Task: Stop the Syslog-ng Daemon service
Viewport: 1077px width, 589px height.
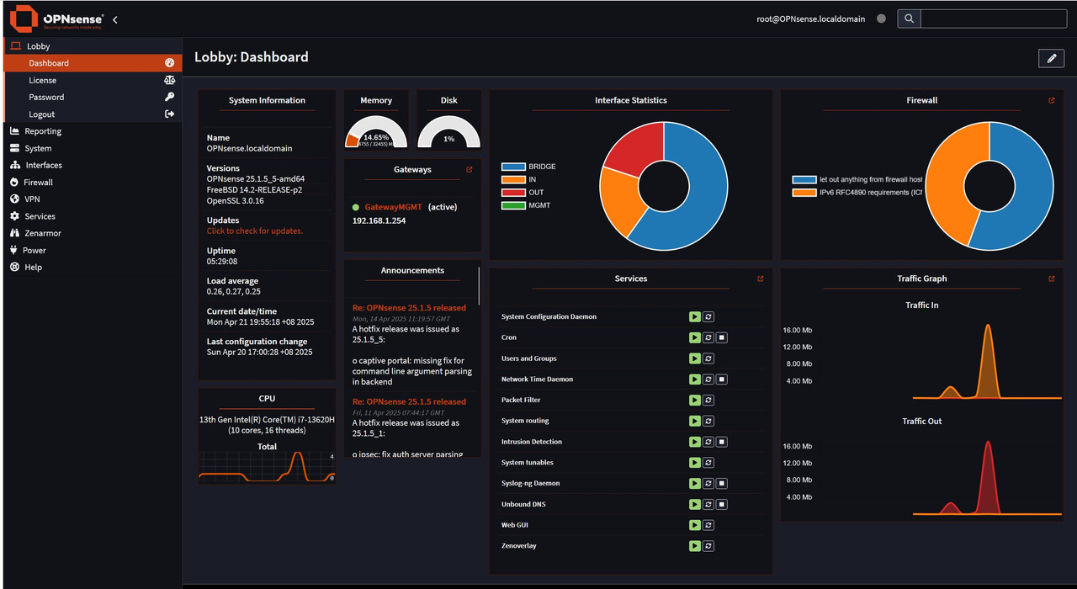Action: [x=722, y=483]
